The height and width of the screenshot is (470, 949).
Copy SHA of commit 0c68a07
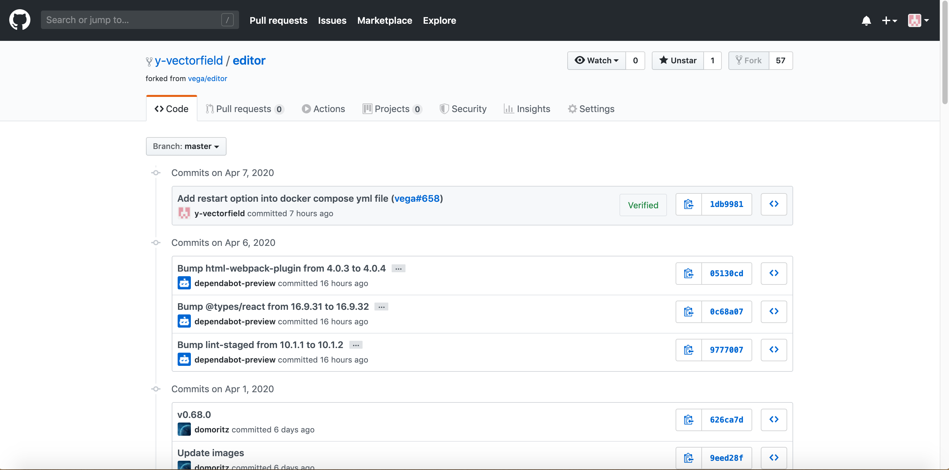(x=688, y=311)
